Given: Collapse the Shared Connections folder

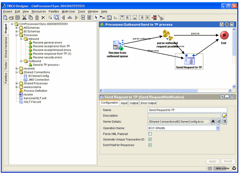Looking at the screenshot, I should (x=17, y=72).
